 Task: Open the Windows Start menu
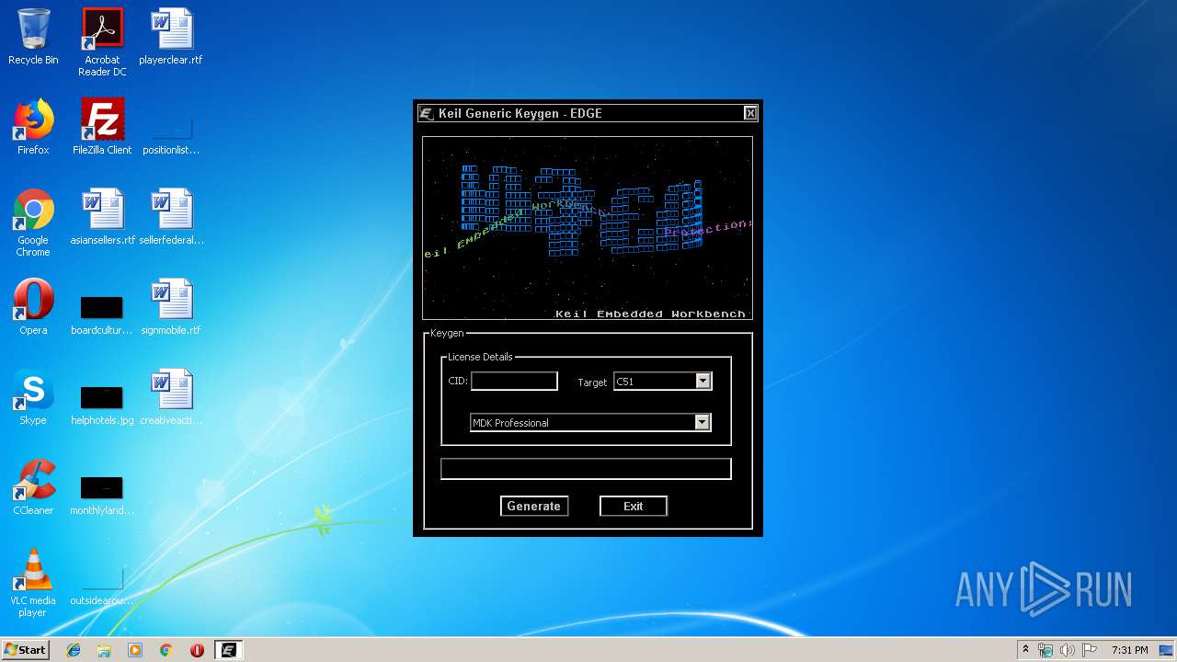coord(25,649)
